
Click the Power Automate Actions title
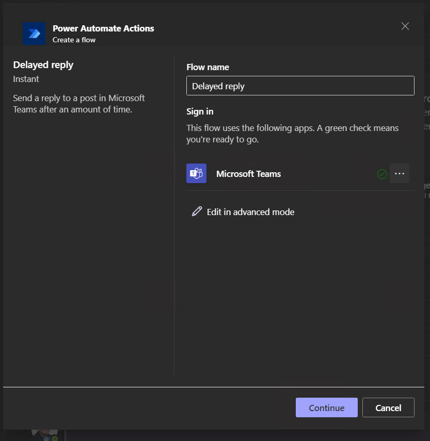103,28
